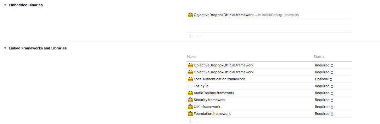Click the Name column header

pos(192,57)
